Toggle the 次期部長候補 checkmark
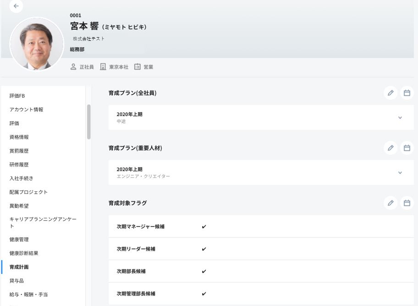 pyautogui.click(x=204, y=271)
